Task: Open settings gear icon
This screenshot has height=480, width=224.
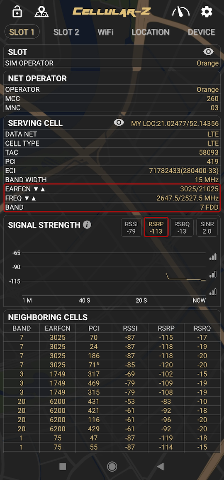Action: pos(207,12)
